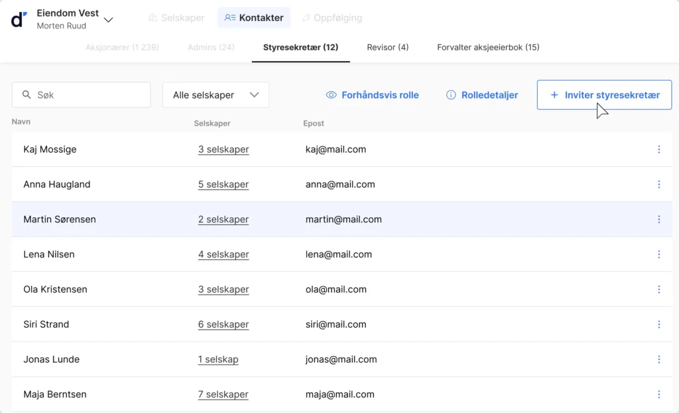Open more options for Ola Kristensen
679x413 pixels.
pyautogui.click(x=658, y=290)
